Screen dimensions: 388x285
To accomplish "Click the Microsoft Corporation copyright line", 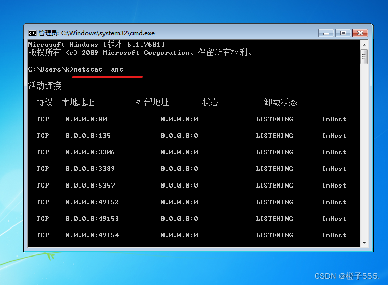I will (140, 52).
